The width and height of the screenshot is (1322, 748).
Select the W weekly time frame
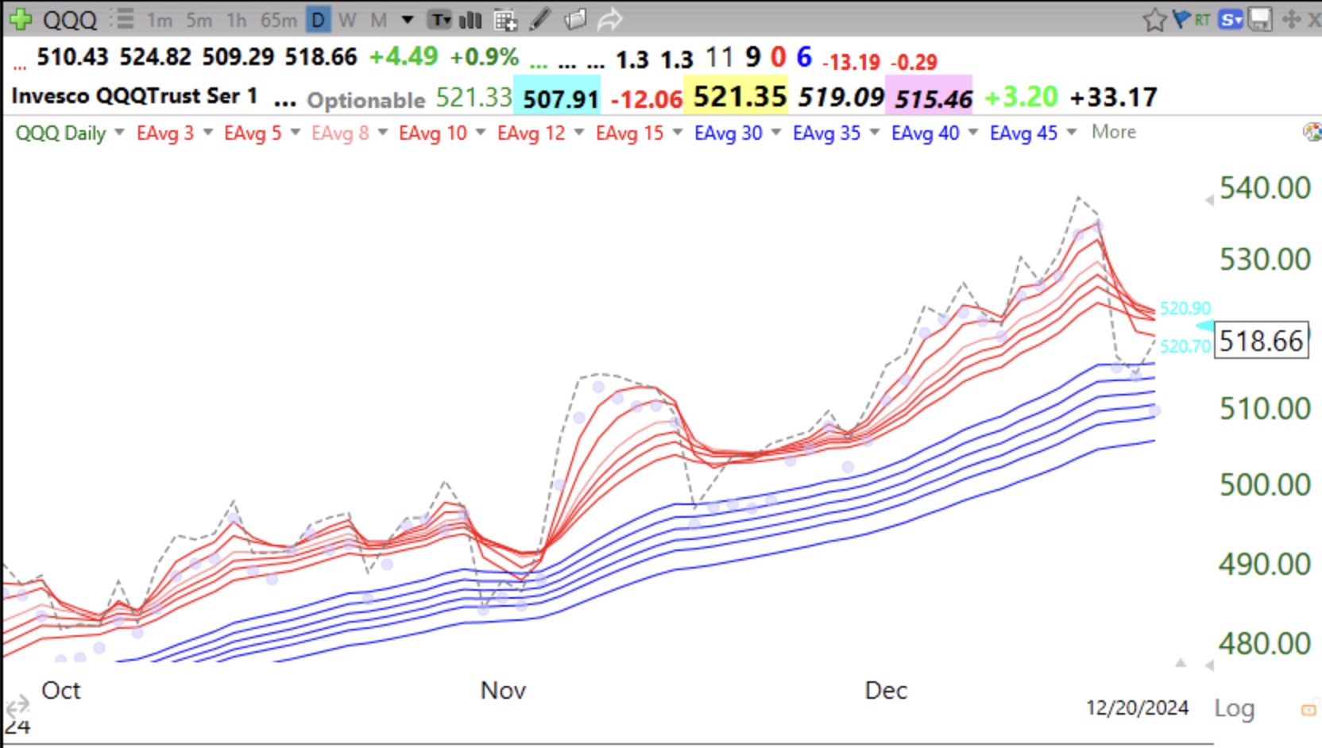347,20
